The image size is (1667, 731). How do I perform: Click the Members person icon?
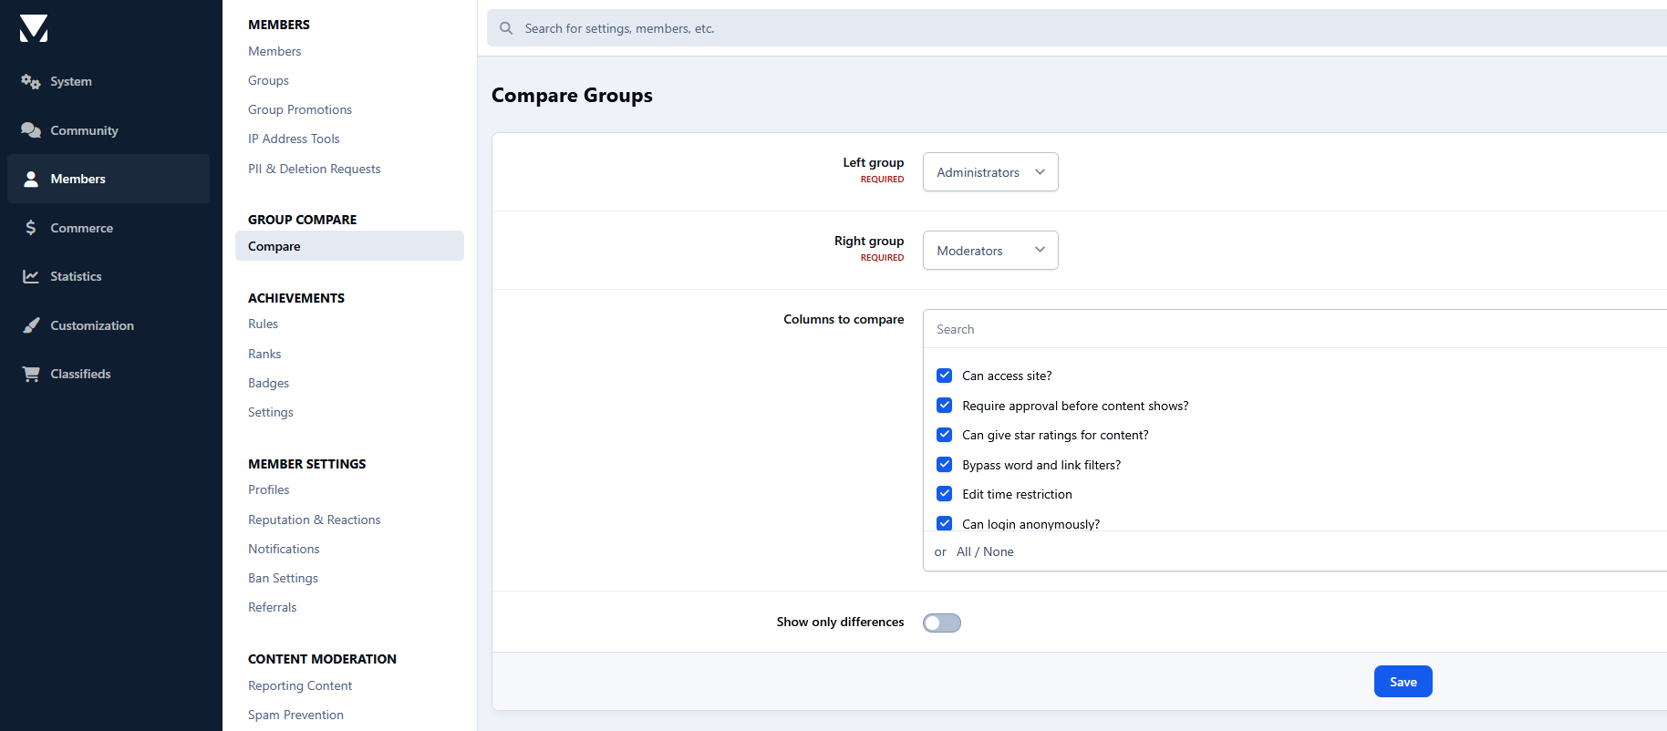(x=31, y=180)
